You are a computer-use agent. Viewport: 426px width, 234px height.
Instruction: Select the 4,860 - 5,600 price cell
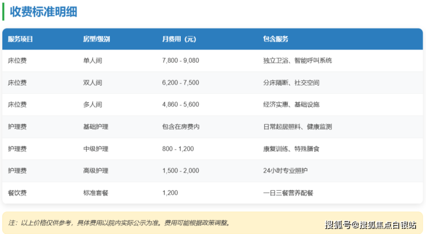[x=181, y=105]
